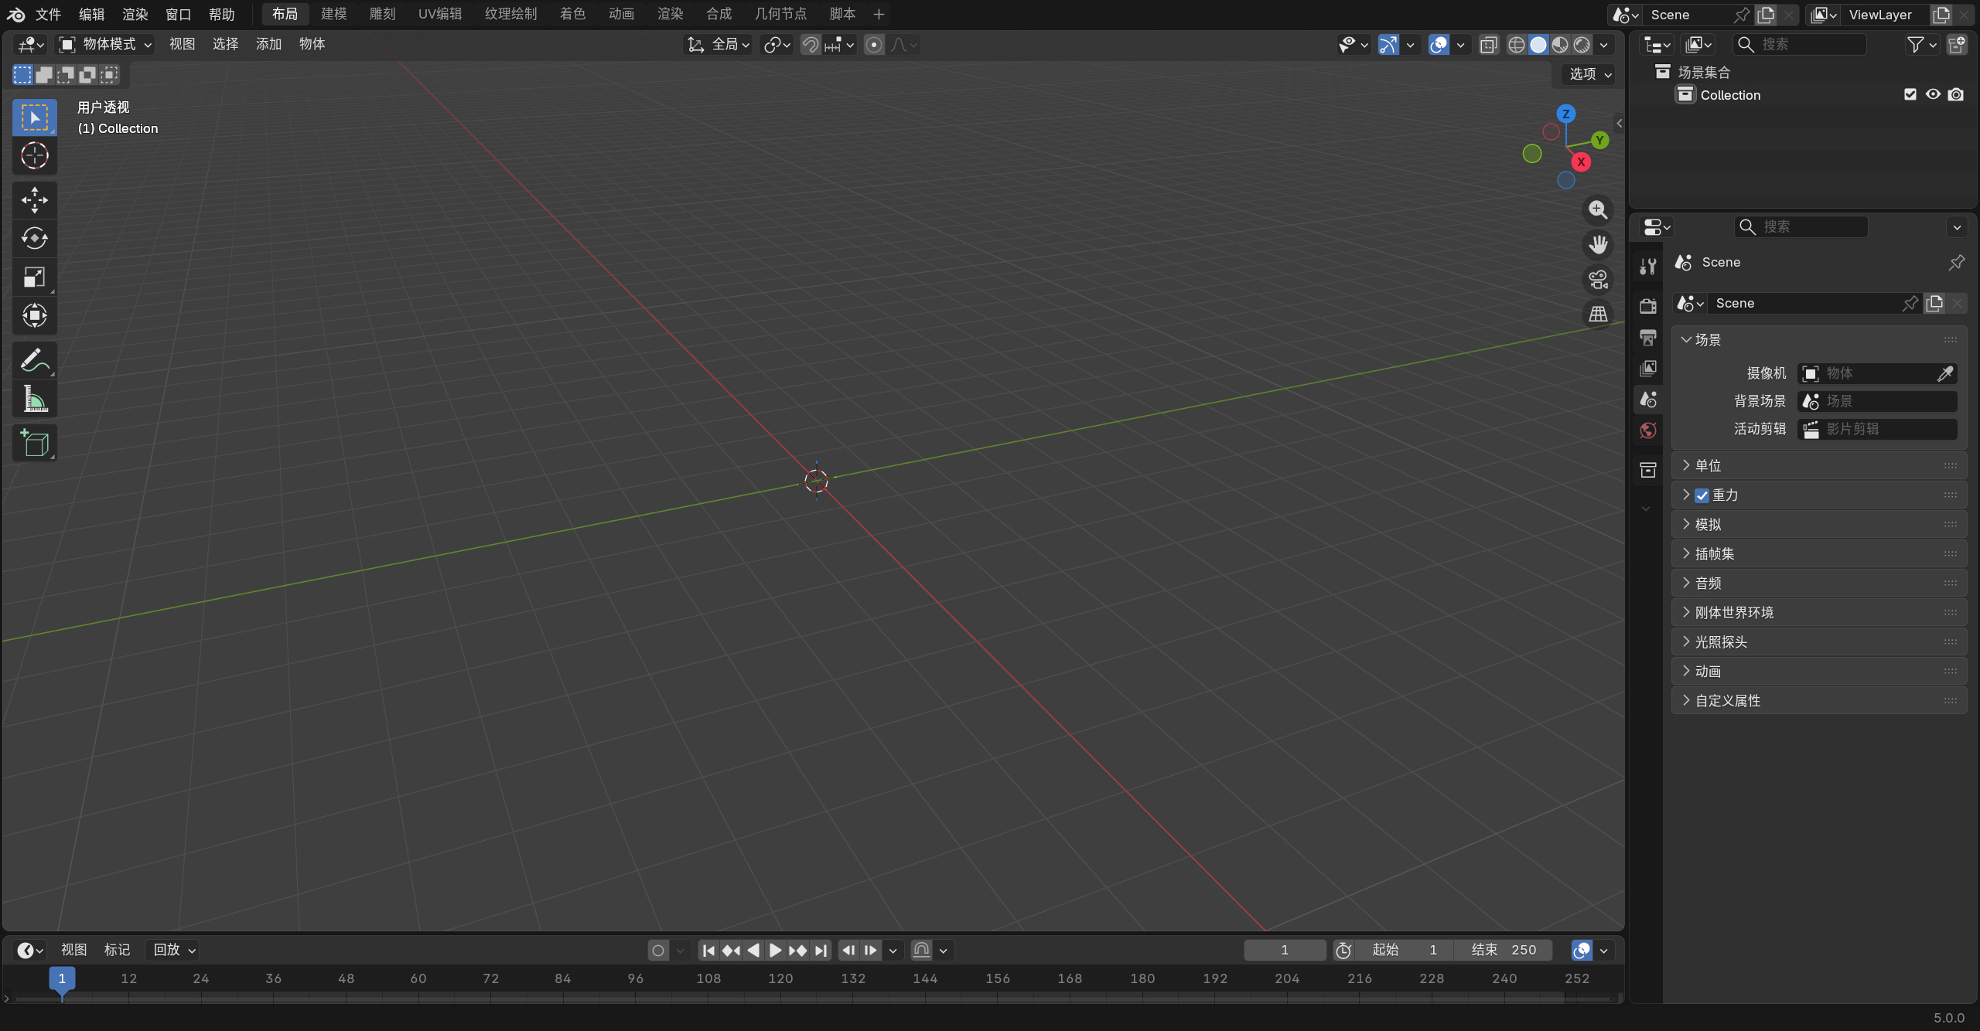Viewport: 1980px width, 1031px height.
Task: Add a new workspace with the plus button
Action: (879, 14)
